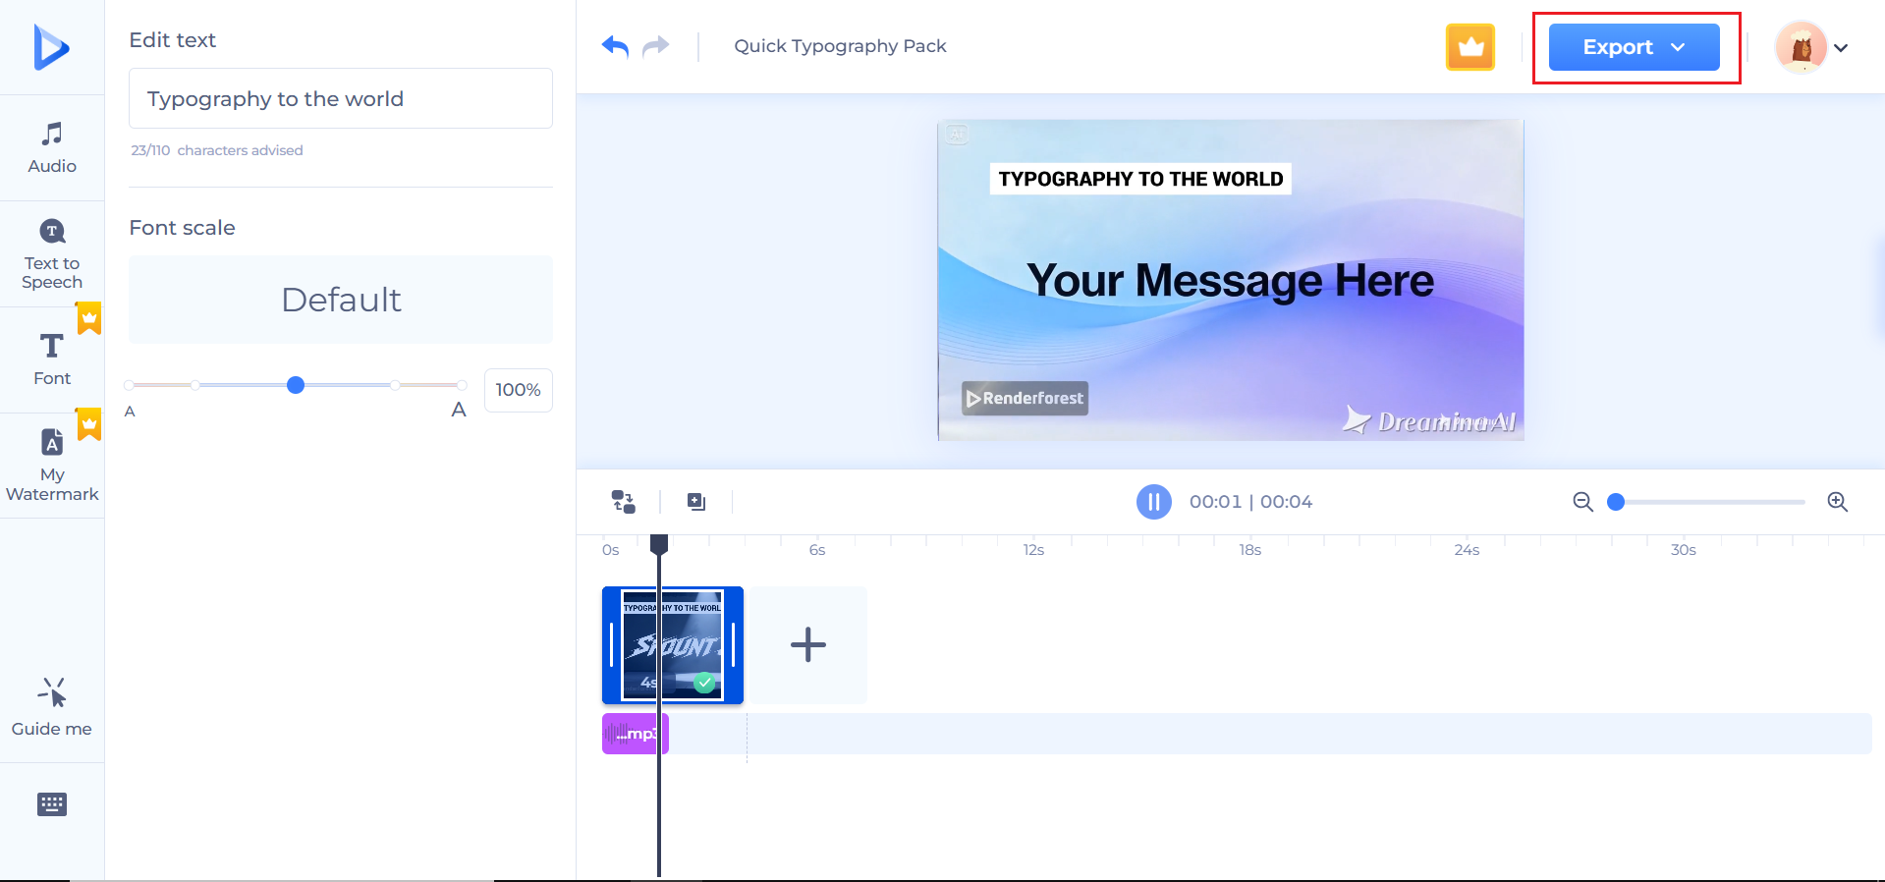Image resolution: width=1885 pixels, height=882 pixels.
Task: Click the 24s mark on timeline ruler
Action: coord(1467,550)
